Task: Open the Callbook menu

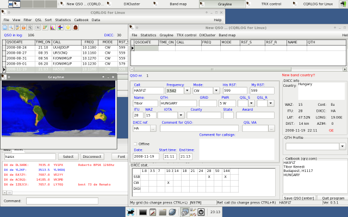Action: tap(81, 20)
